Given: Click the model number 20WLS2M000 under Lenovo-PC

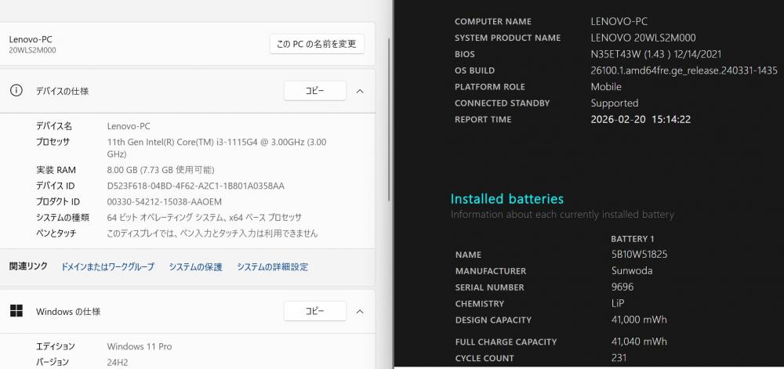Looking at the screenshot, I should pyautogui.click(x=32, y=50).
